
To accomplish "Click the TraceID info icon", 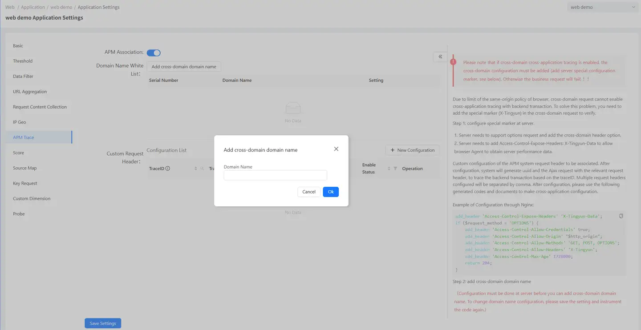I will [168, 169].
